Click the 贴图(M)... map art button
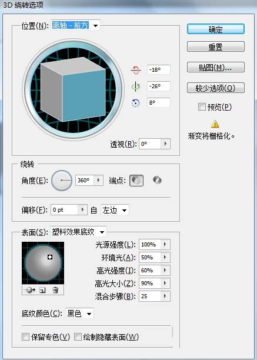Screen dimensions: 257x360 point(215,67)
